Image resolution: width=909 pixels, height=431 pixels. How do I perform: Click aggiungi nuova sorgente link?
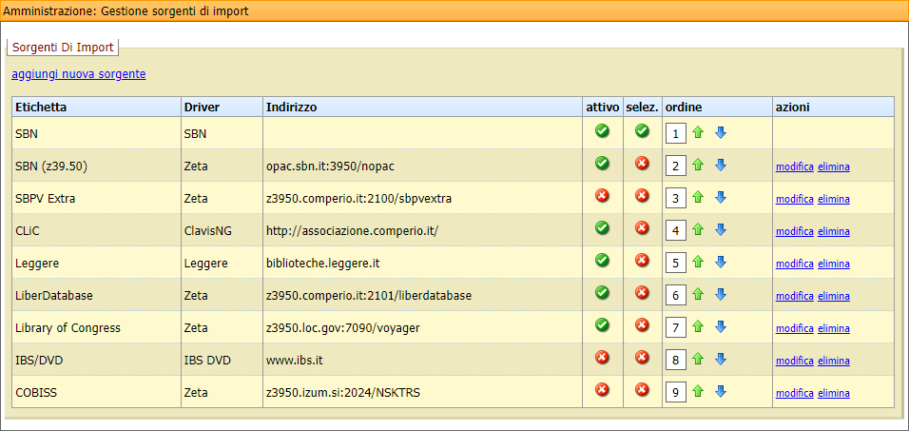click(x=79, y=74)
